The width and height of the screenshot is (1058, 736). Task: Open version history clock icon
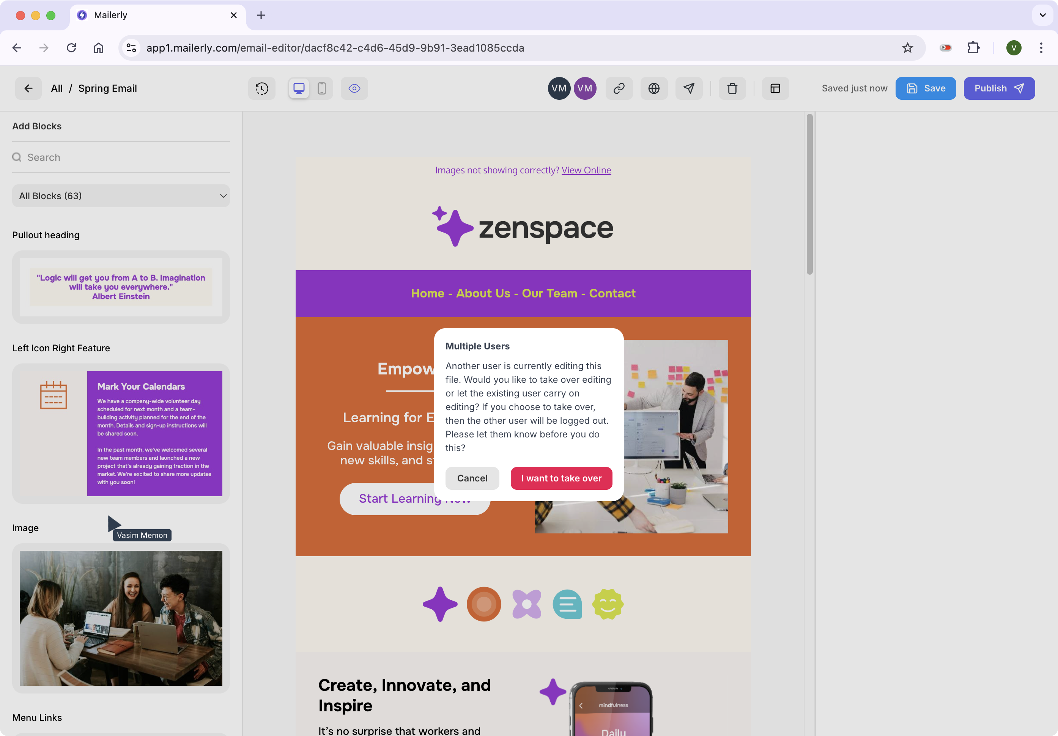tap(262, 88)
